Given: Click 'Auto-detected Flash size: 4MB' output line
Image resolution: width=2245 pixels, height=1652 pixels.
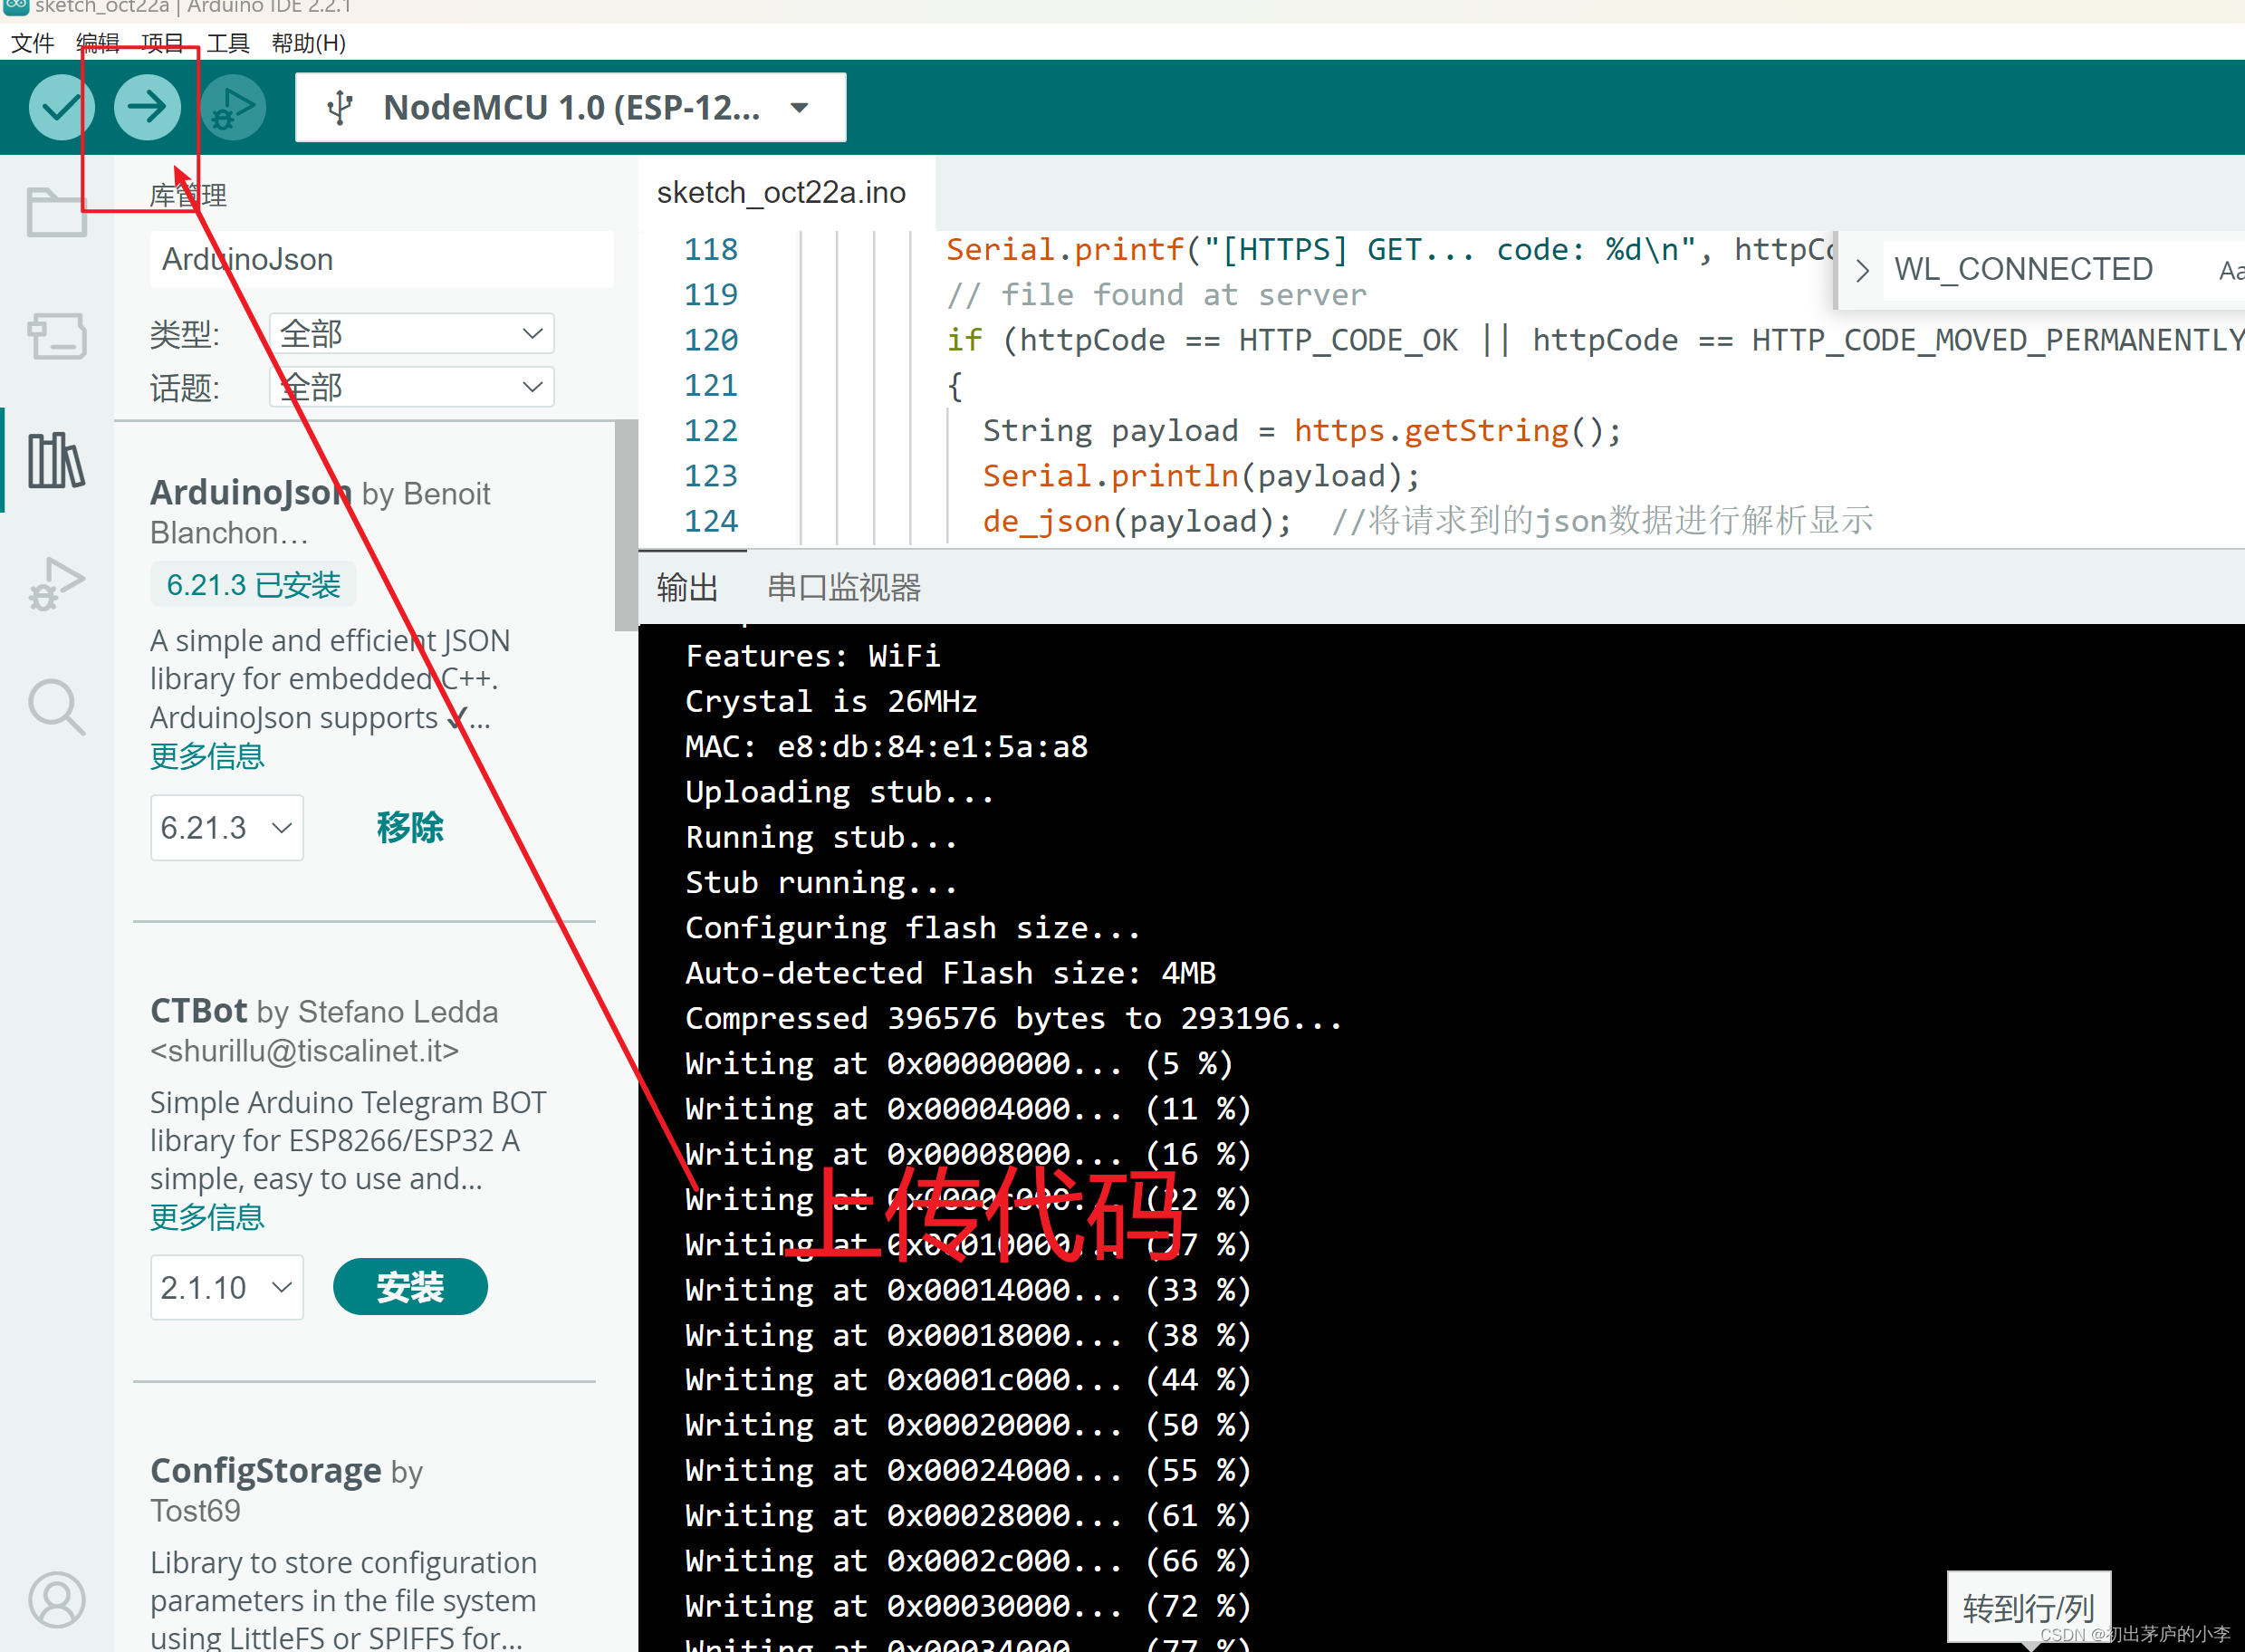Looking at the screenshot, I should [950, 973].
